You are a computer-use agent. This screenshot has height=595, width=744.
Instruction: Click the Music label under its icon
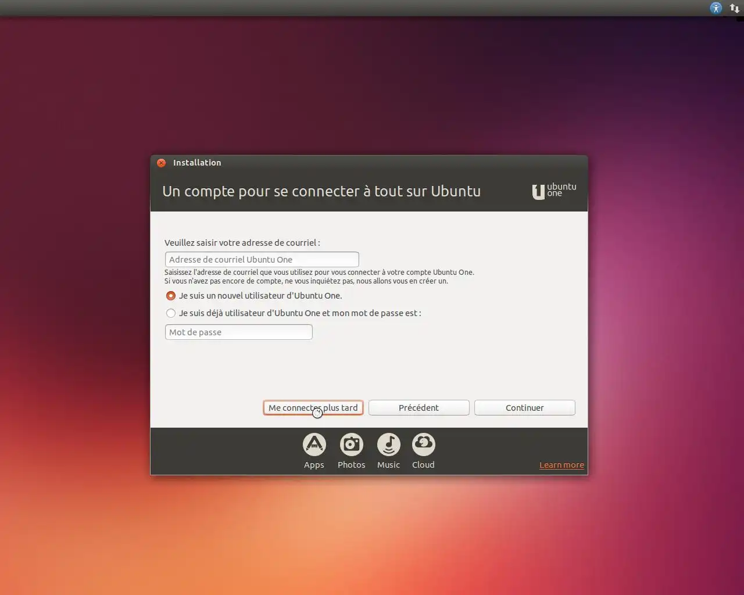coord(388,465)
